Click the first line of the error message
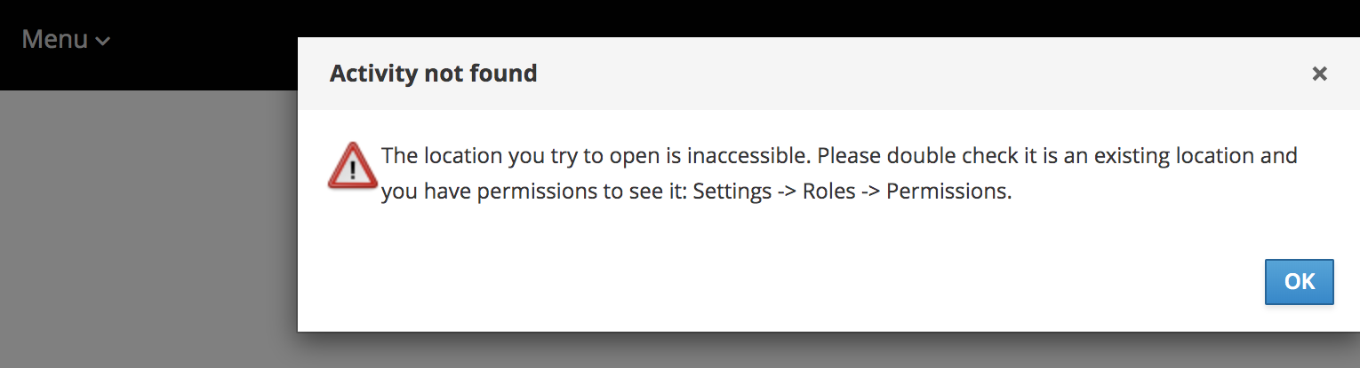This screenshot has width=1360, height=368. 839,156
